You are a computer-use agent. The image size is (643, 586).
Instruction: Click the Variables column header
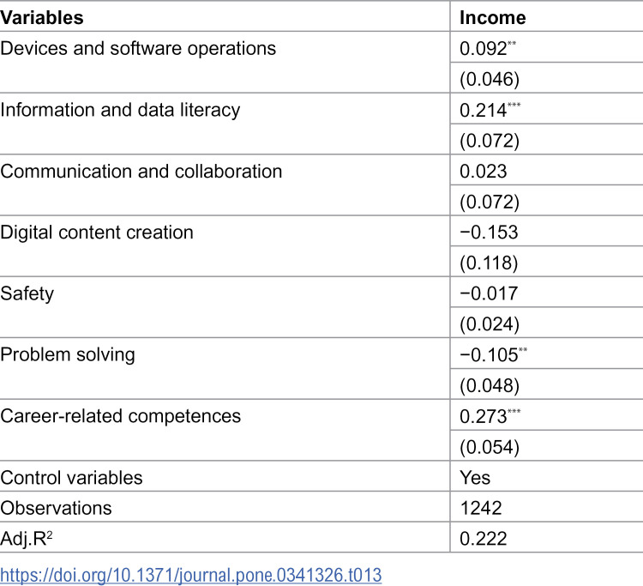click(42, 18)
